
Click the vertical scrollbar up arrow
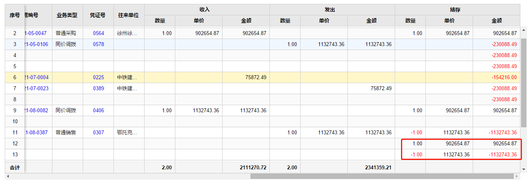[x=524, y=30]
